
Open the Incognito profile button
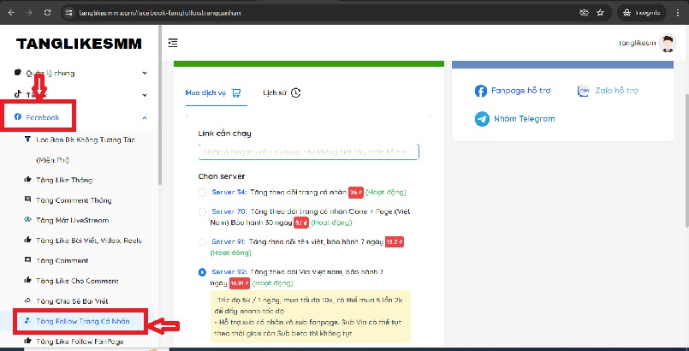click(642, 13)
